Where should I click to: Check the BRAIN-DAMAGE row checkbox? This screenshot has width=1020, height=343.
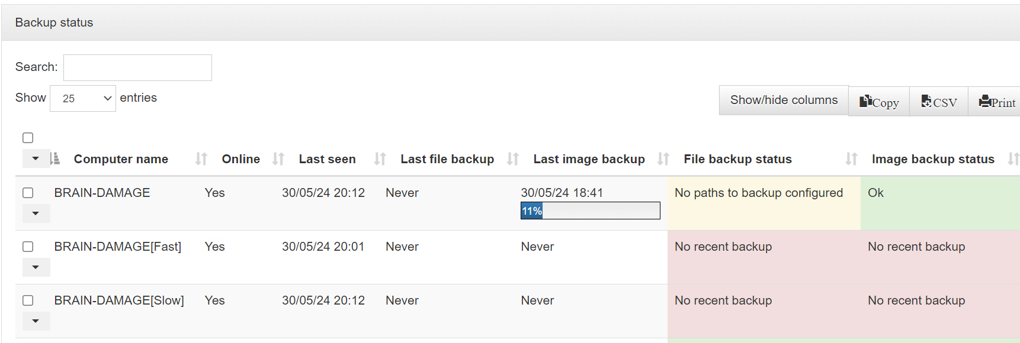click(28, 193)
